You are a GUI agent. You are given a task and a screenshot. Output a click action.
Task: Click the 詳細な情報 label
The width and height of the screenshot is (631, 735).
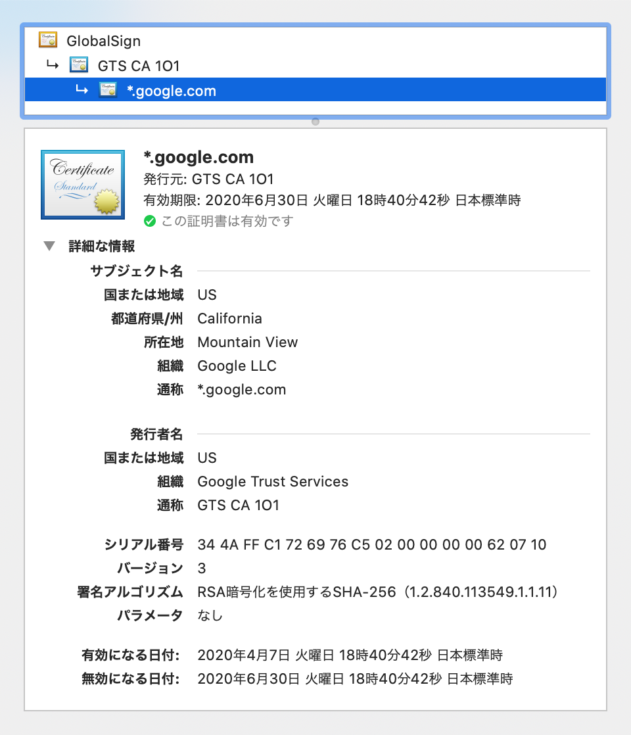click(x=102, y=246)
